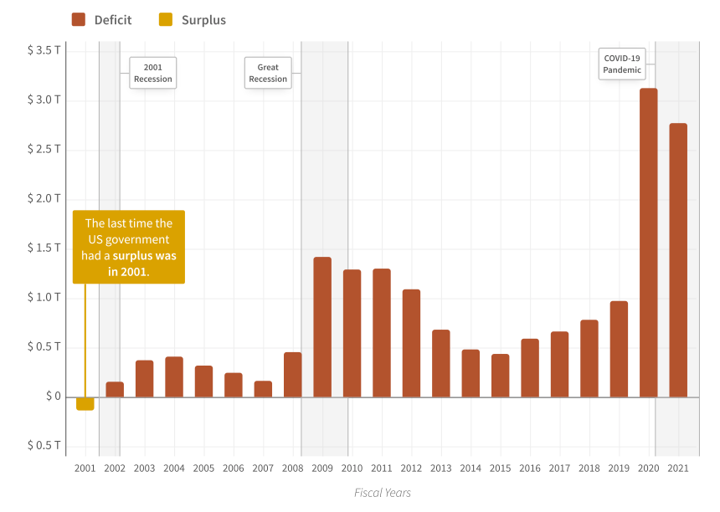Select the 2015 year axis label
Screen dimensions: 720x512
(x=500, y=468)
